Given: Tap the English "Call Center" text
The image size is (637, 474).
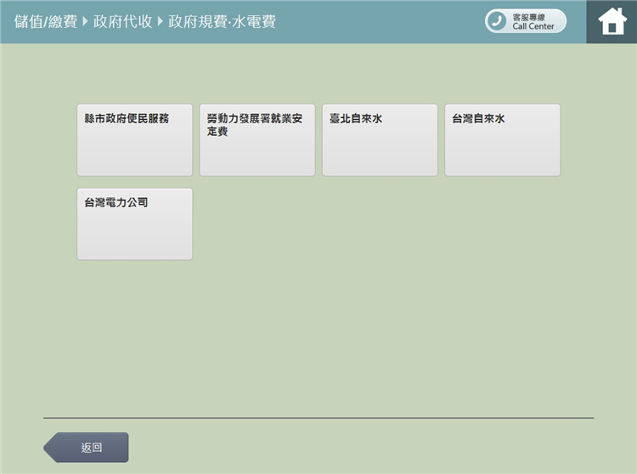Looking at the screenshot, I should [x=533, y=26].
